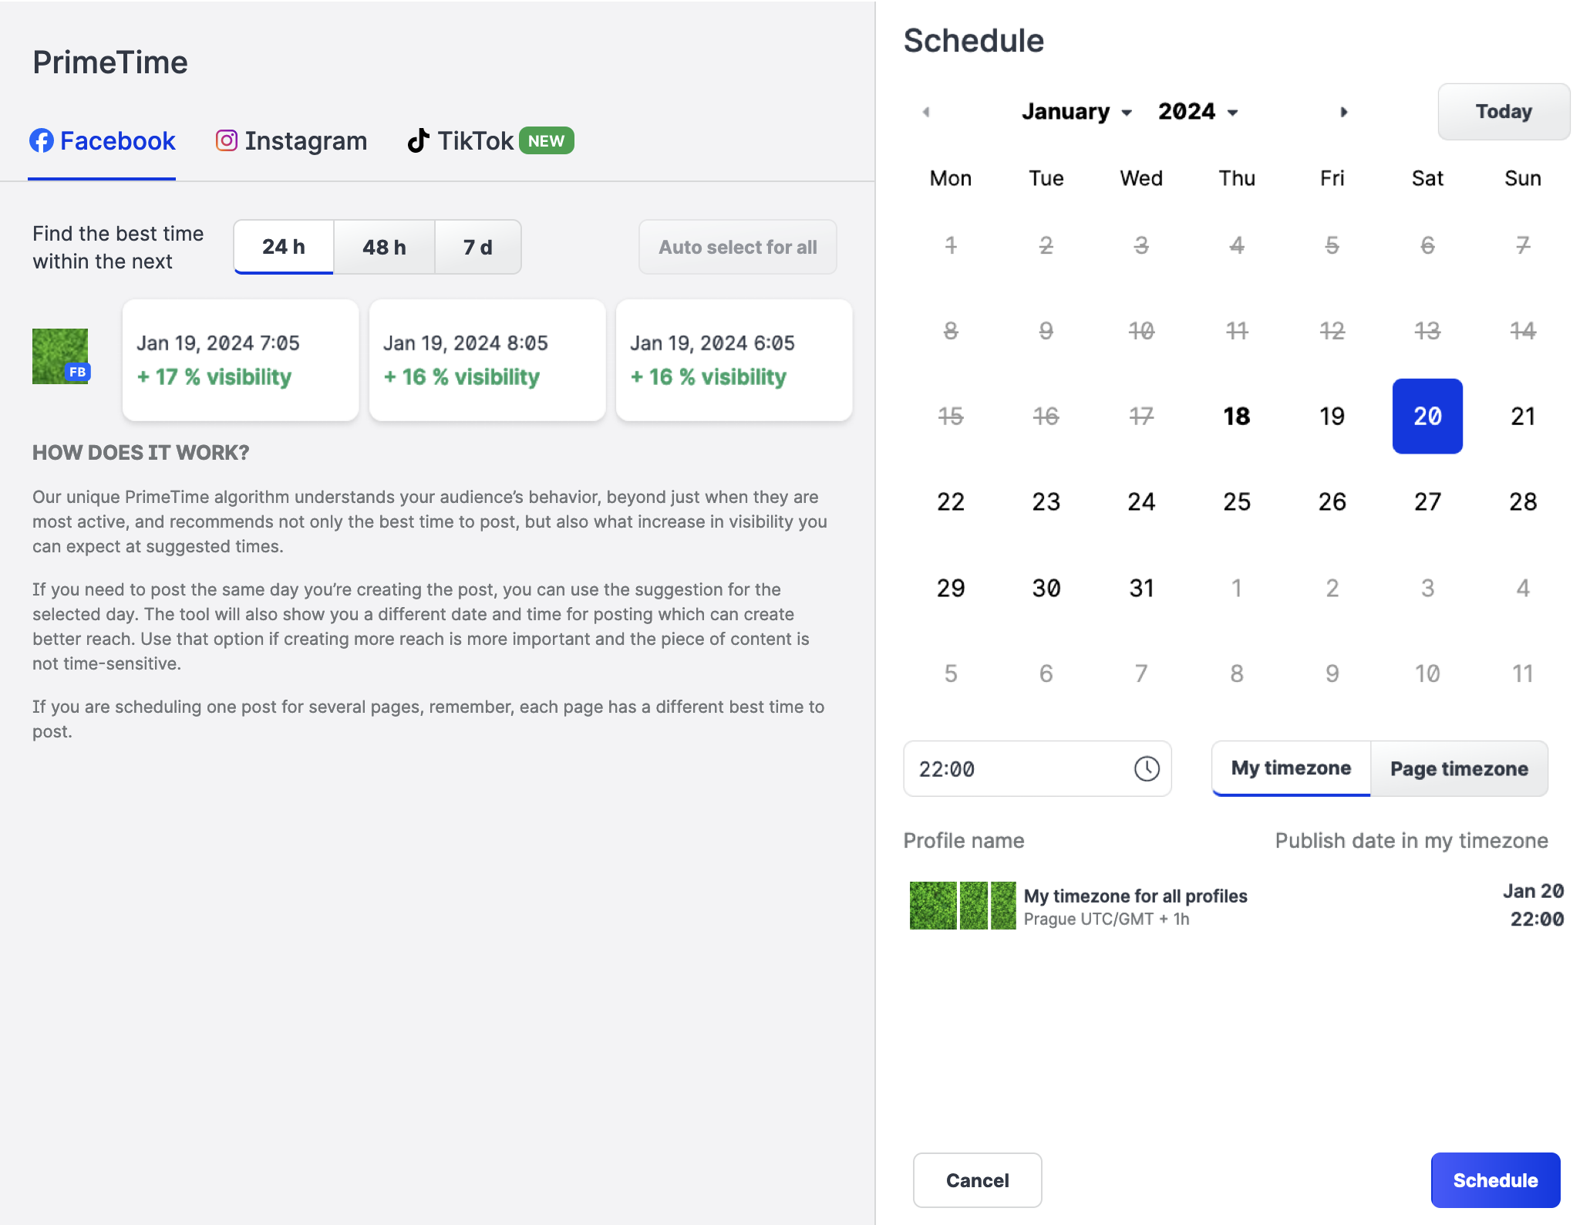Click the Facebook icon above the suggestions
Image resolution: width=1590 pixels, height=1225 pixels.
(42, 140)
